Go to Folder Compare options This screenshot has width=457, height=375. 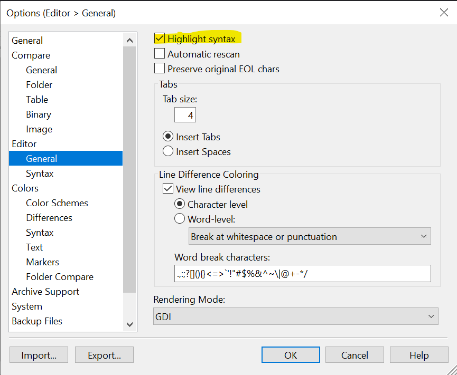[x=59, y=276]
